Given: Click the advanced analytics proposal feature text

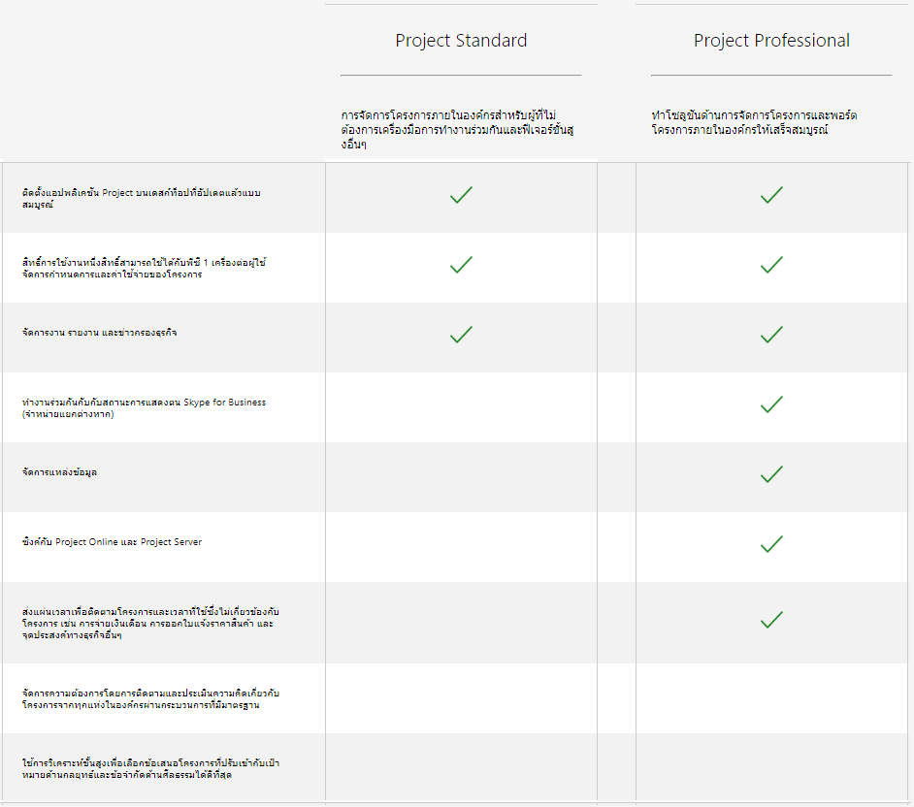Looking at the screenshot, I should (150, 768).
